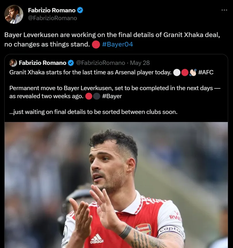Click the clapping hands emoji
Viewport: 233px width, 248px height.
pyautogui.click(x=193, y=72)
